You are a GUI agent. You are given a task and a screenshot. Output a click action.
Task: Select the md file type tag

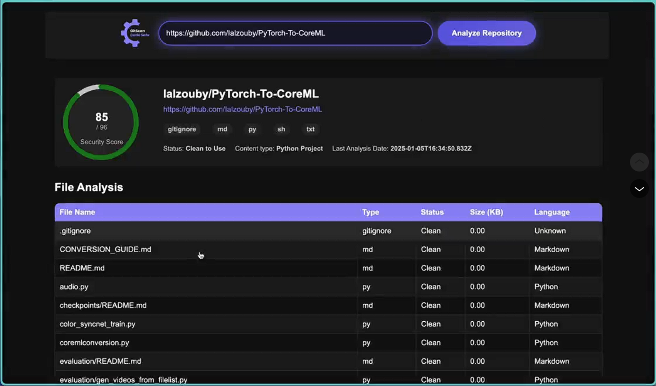click(222, 129)
